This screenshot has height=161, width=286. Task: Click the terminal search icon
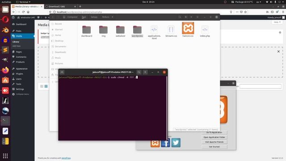pos(139,72)
